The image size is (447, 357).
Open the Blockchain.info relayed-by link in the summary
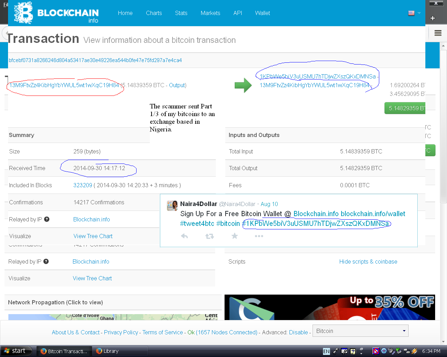[91, 219]
